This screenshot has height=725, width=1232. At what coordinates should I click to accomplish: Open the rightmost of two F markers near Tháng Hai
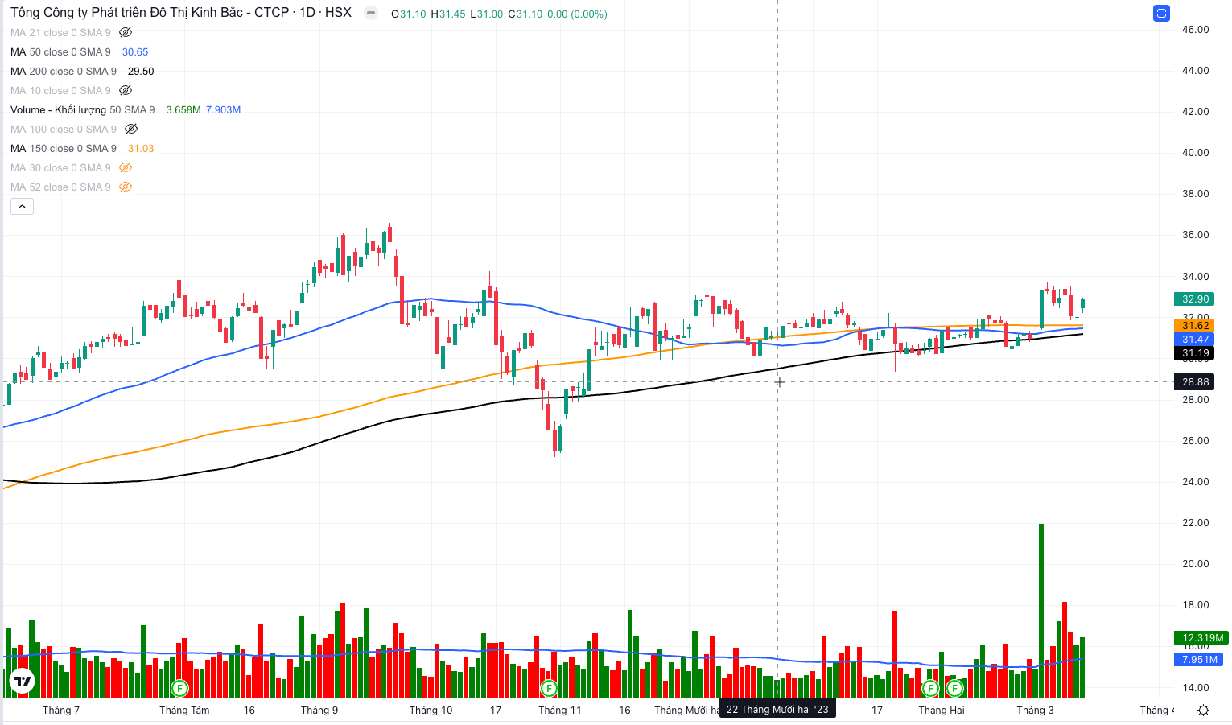(x=955, y=689)
